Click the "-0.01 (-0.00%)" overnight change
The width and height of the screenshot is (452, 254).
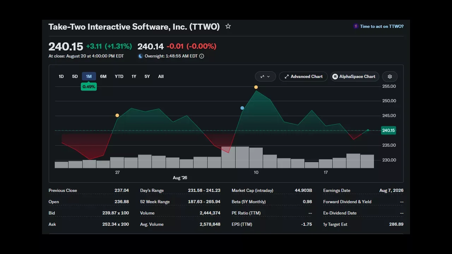[x=191, y=46]
